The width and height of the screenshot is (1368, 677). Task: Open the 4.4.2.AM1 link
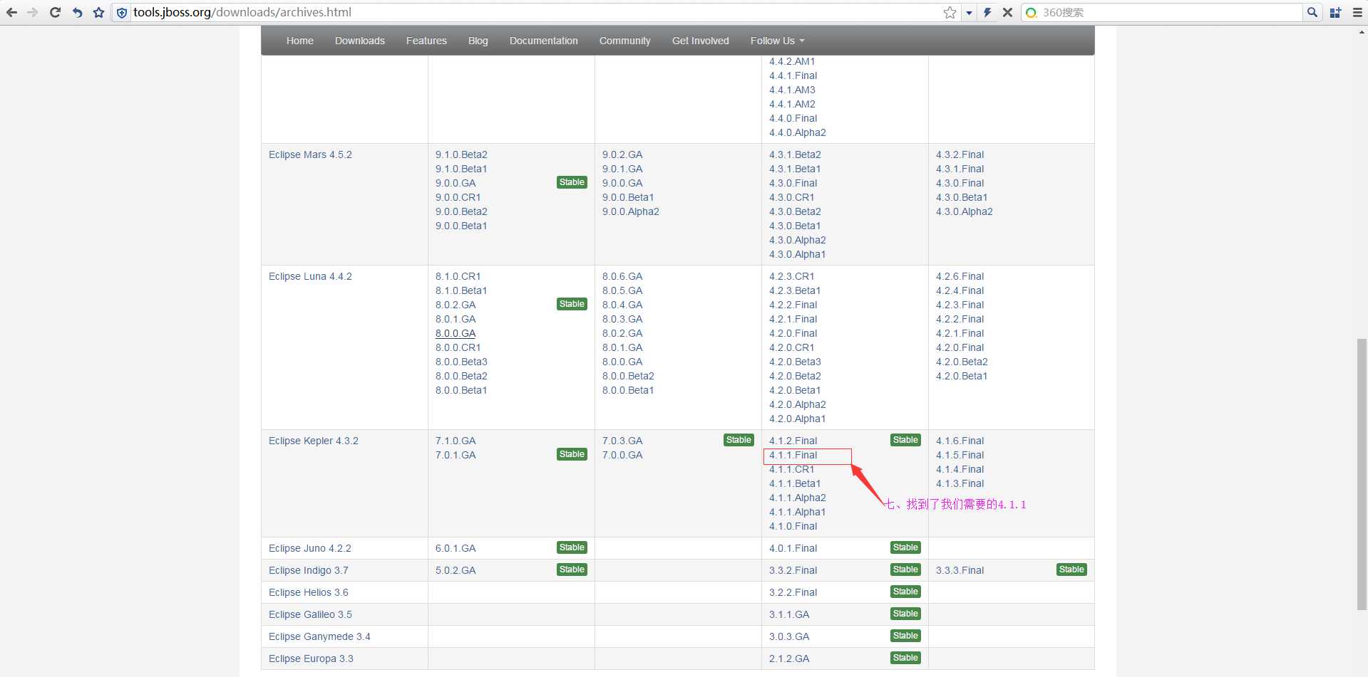pyautogui.click(x=792, y=61)
